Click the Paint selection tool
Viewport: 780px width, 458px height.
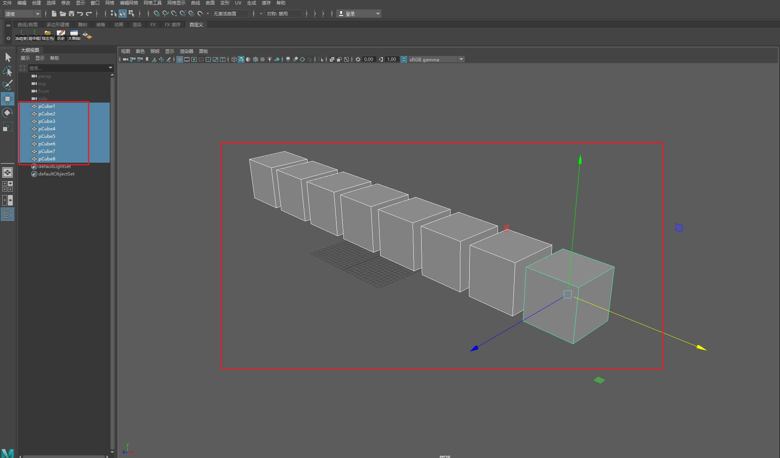(8, 85)
